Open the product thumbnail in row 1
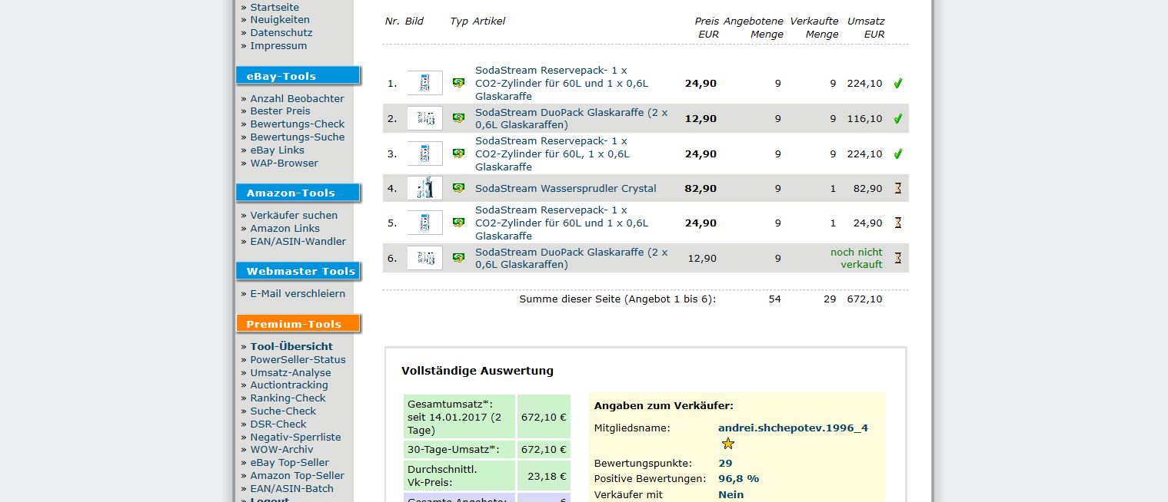This screenshot has height=502, width=1168. click(424, 83)
